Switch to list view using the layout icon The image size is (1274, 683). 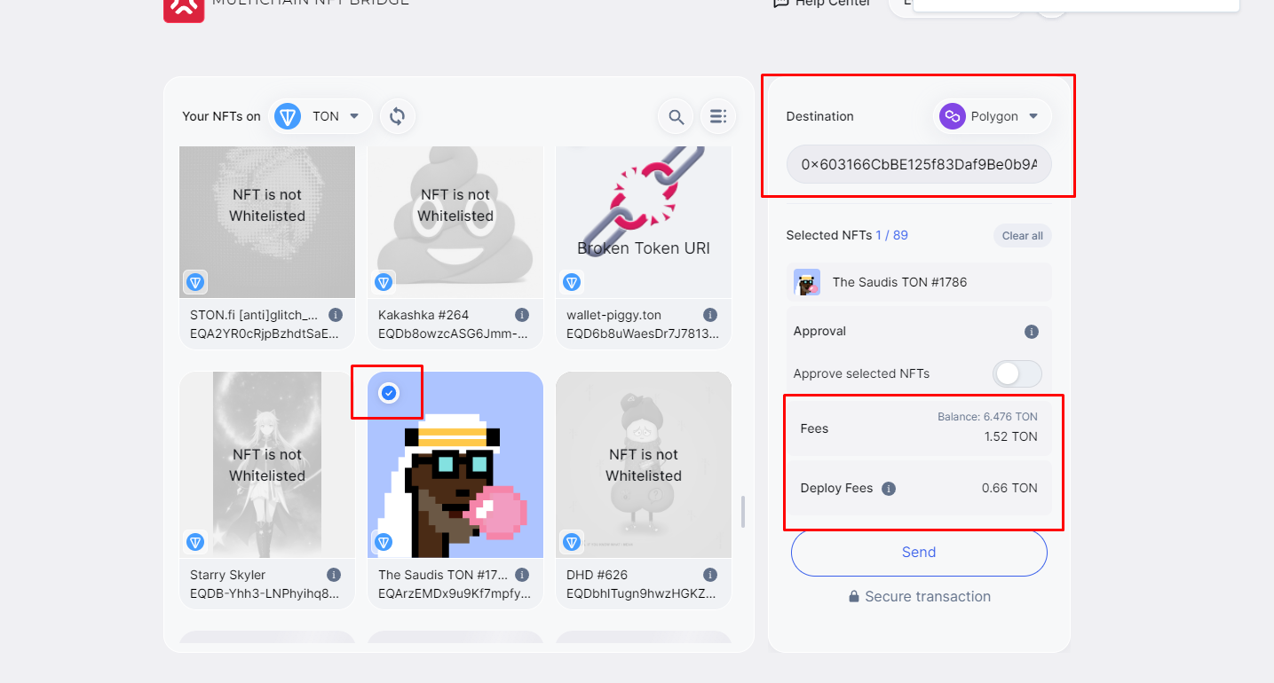point(718,116)
